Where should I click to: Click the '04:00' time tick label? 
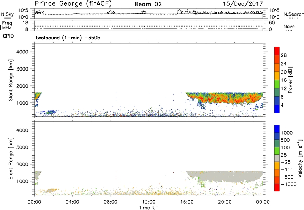[x=72, y=202]
